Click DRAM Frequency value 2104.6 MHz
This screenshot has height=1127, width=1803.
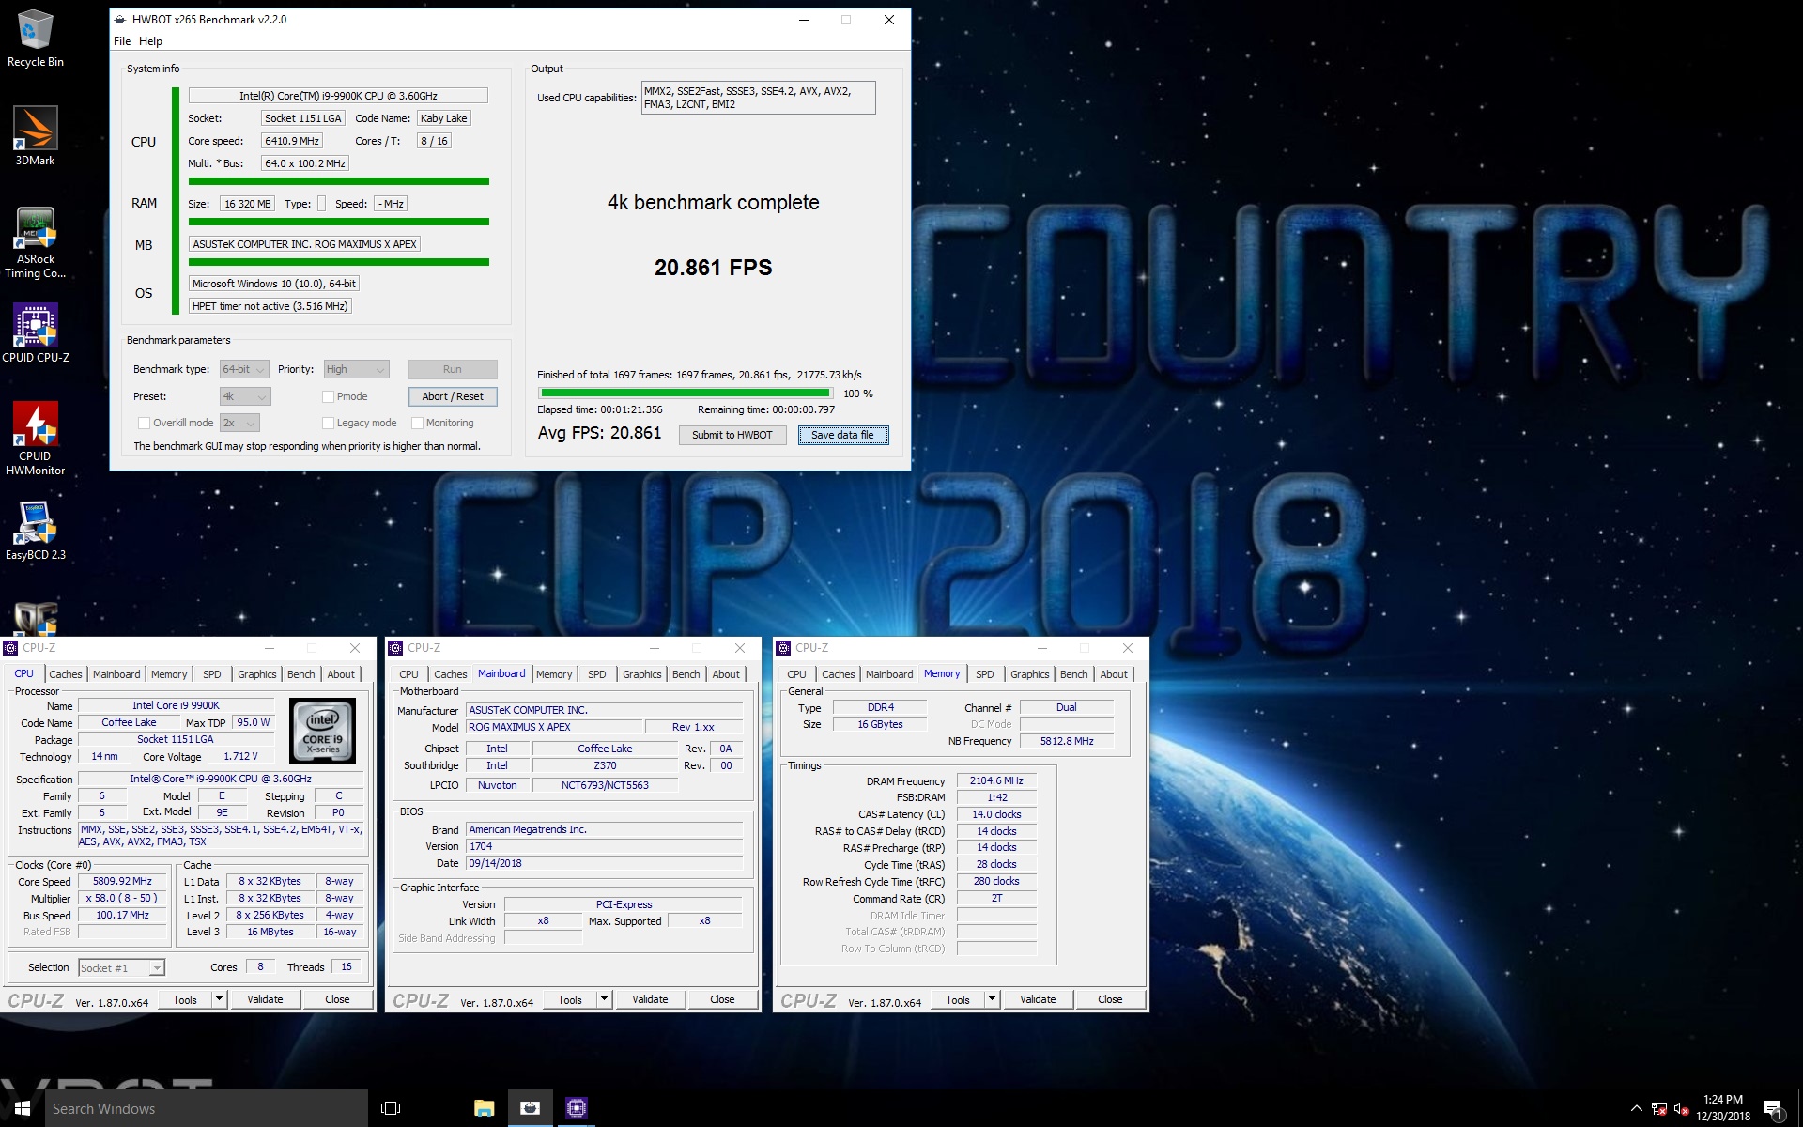(x=996, y=780)
